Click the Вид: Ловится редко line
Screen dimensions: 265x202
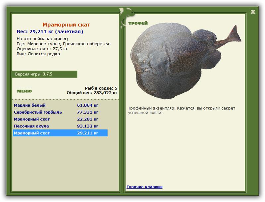pyautogui.click(x=38, y=54)
